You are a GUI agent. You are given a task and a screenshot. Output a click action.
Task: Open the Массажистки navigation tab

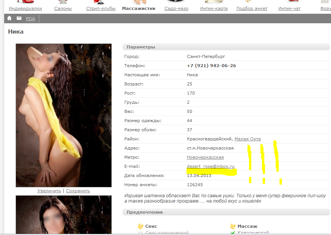click(138, 8)
